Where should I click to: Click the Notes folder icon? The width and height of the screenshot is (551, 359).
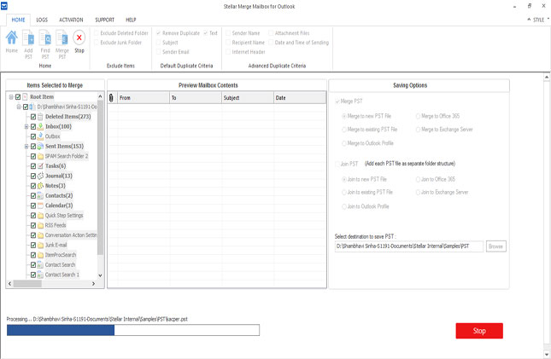point(41,186)
